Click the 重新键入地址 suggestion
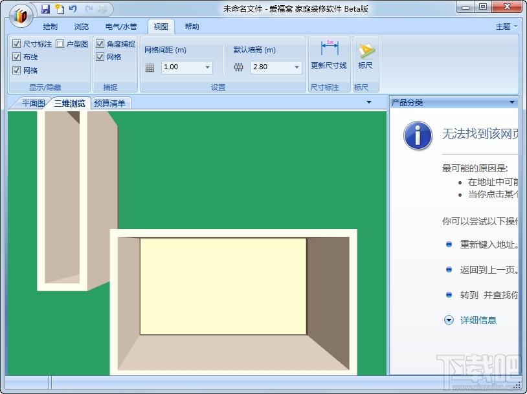Viewport: 527px width, 394px height. (x=489, y=245)
